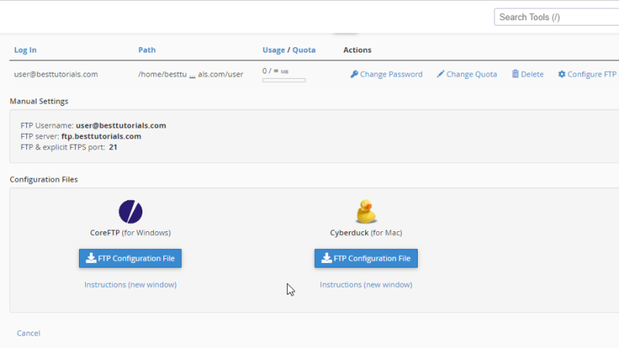Sort accounts by Log In column
This screenshot has width=619, height=348.
point(26,50)
